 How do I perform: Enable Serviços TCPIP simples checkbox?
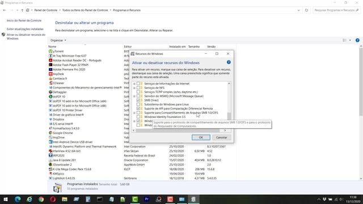[138, 92]
